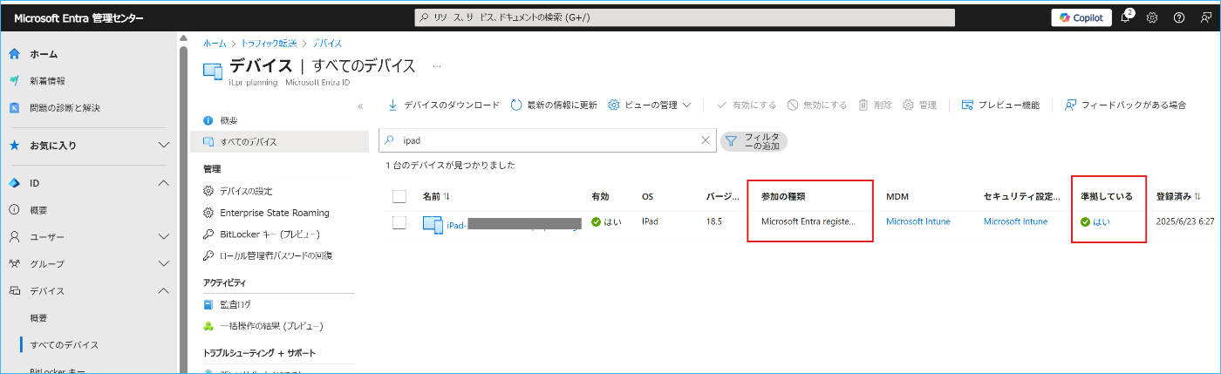Collapse the デバイス section chevron
Viewport: 1221px width, 374px height.
[163, 290]
